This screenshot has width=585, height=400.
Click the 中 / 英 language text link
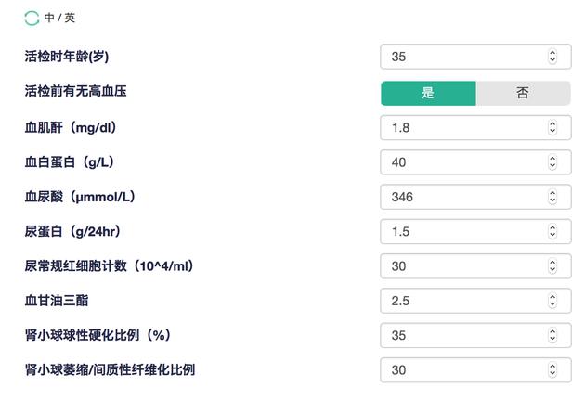[x=60, y=19]
